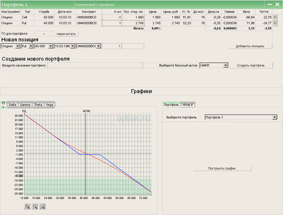This screenshot has width=283, height=215.
Task: Edit the Put row quantity cell 1
Action: [112, 23]
